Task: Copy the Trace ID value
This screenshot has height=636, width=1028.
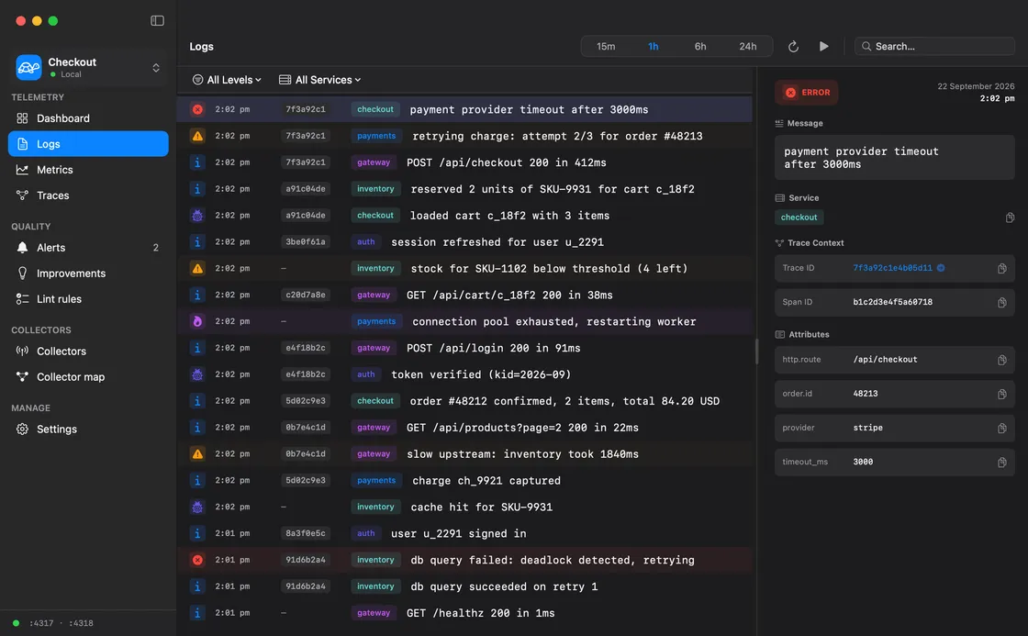Action: [1001, 268]
